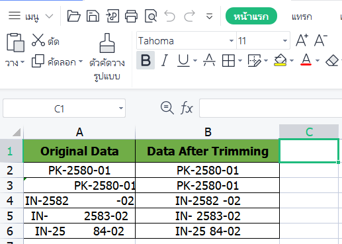Select cell A2 containing PK-2580-01

point(79,171)
